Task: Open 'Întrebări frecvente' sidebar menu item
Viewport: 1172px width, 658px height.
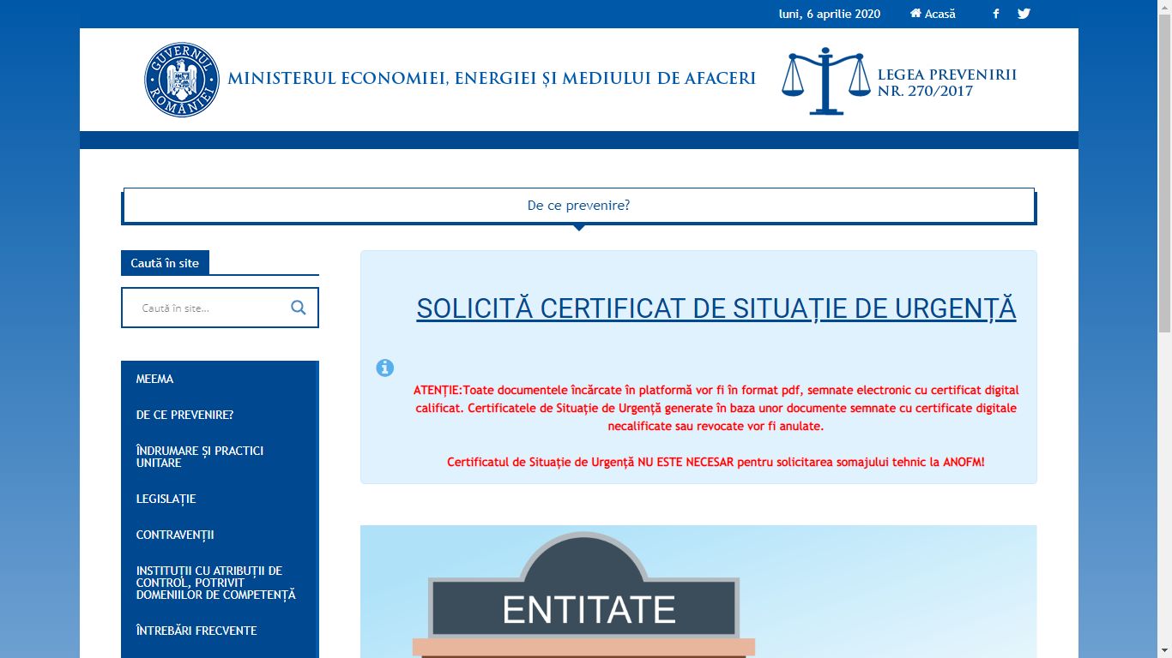Action: (219, 631)
